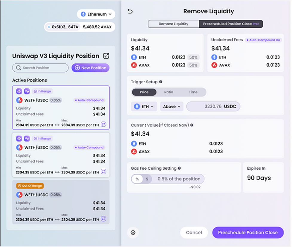The width and height of the screenshot is (292, 247).
Task: Open settings gear icon near Cancel
Action: point(133,232)
